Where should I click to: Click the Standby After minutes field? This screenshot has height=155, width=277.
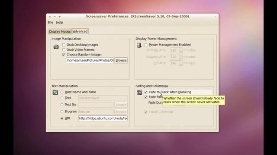174,50
